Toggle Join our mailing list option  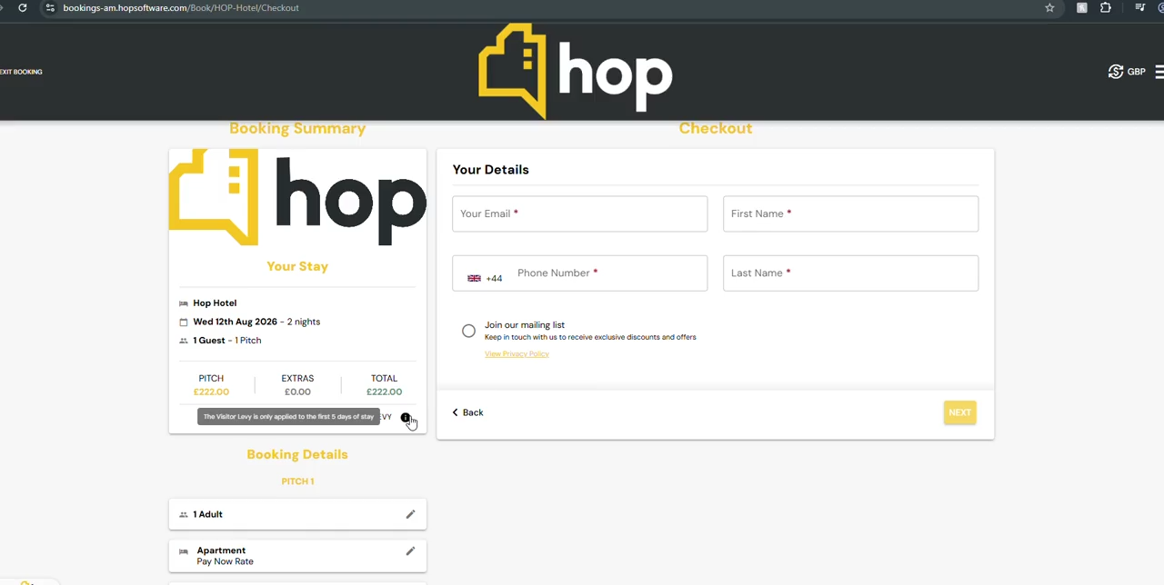[x=468, y=331]
